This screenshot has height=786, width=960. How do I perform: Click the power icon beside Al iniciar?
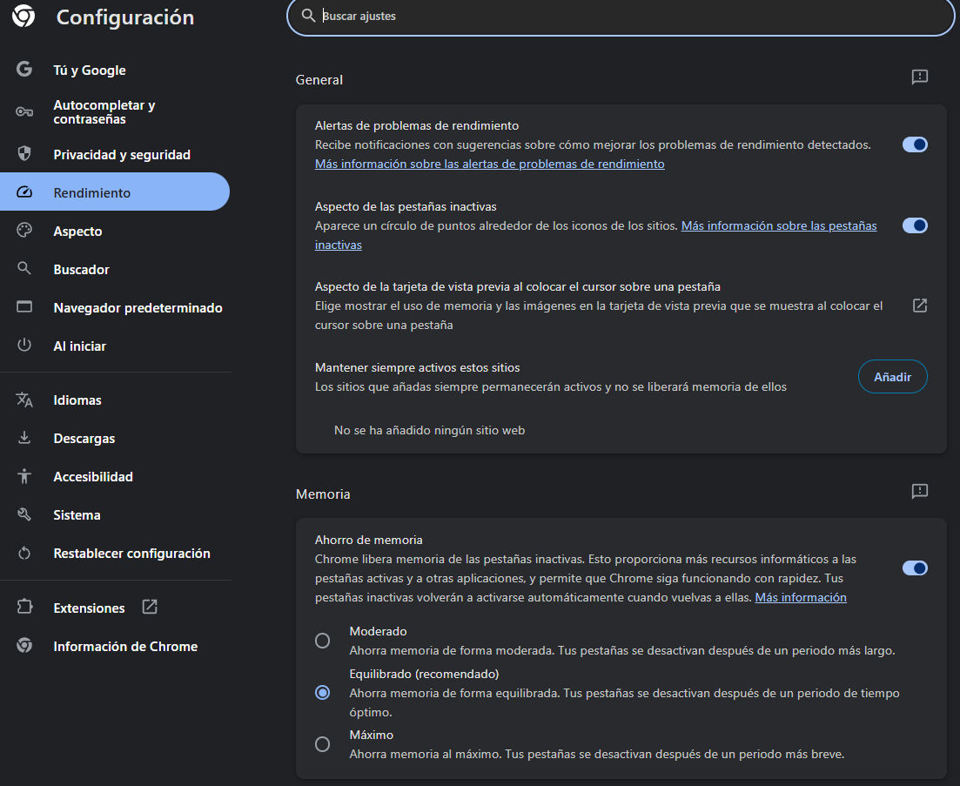click(x=24, y=346)
